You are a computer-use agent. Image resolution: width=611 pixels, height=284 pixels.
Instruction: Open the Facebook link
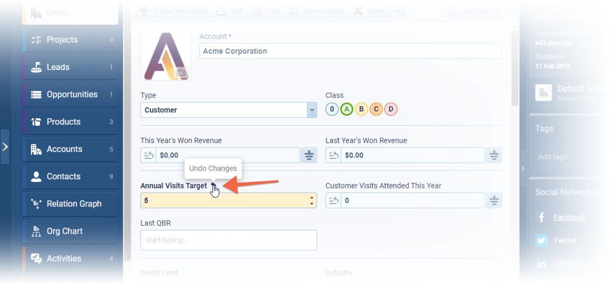tap(569, 217)
